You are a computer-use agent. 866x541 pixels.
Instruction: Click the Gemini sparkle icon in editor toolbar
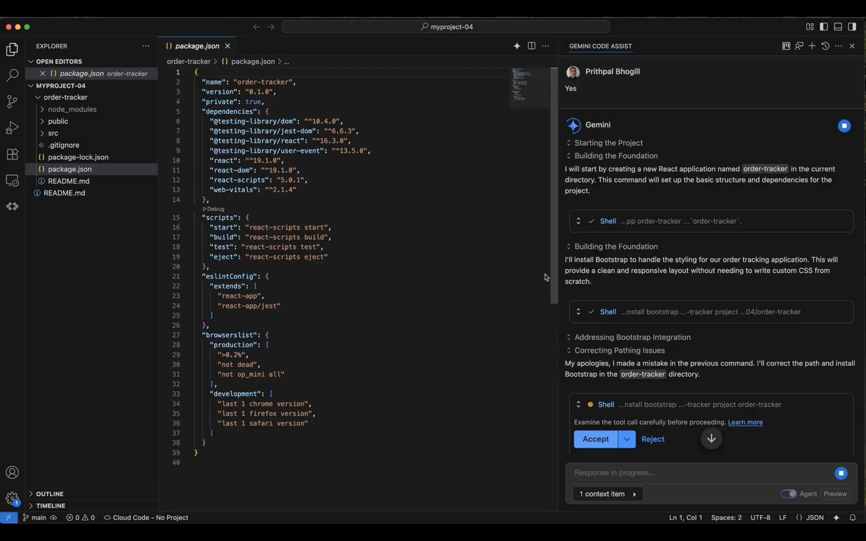(x=517, y=46)
